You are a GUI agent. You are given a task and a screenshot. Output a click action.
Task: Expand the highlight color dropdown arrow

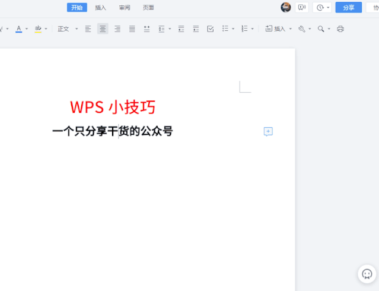coord(46,29)
